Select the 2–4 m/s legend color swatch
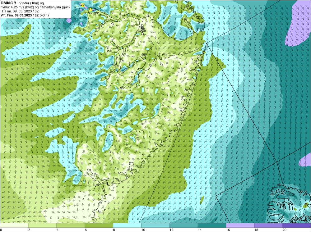The image size is (311, 232). 42,225
